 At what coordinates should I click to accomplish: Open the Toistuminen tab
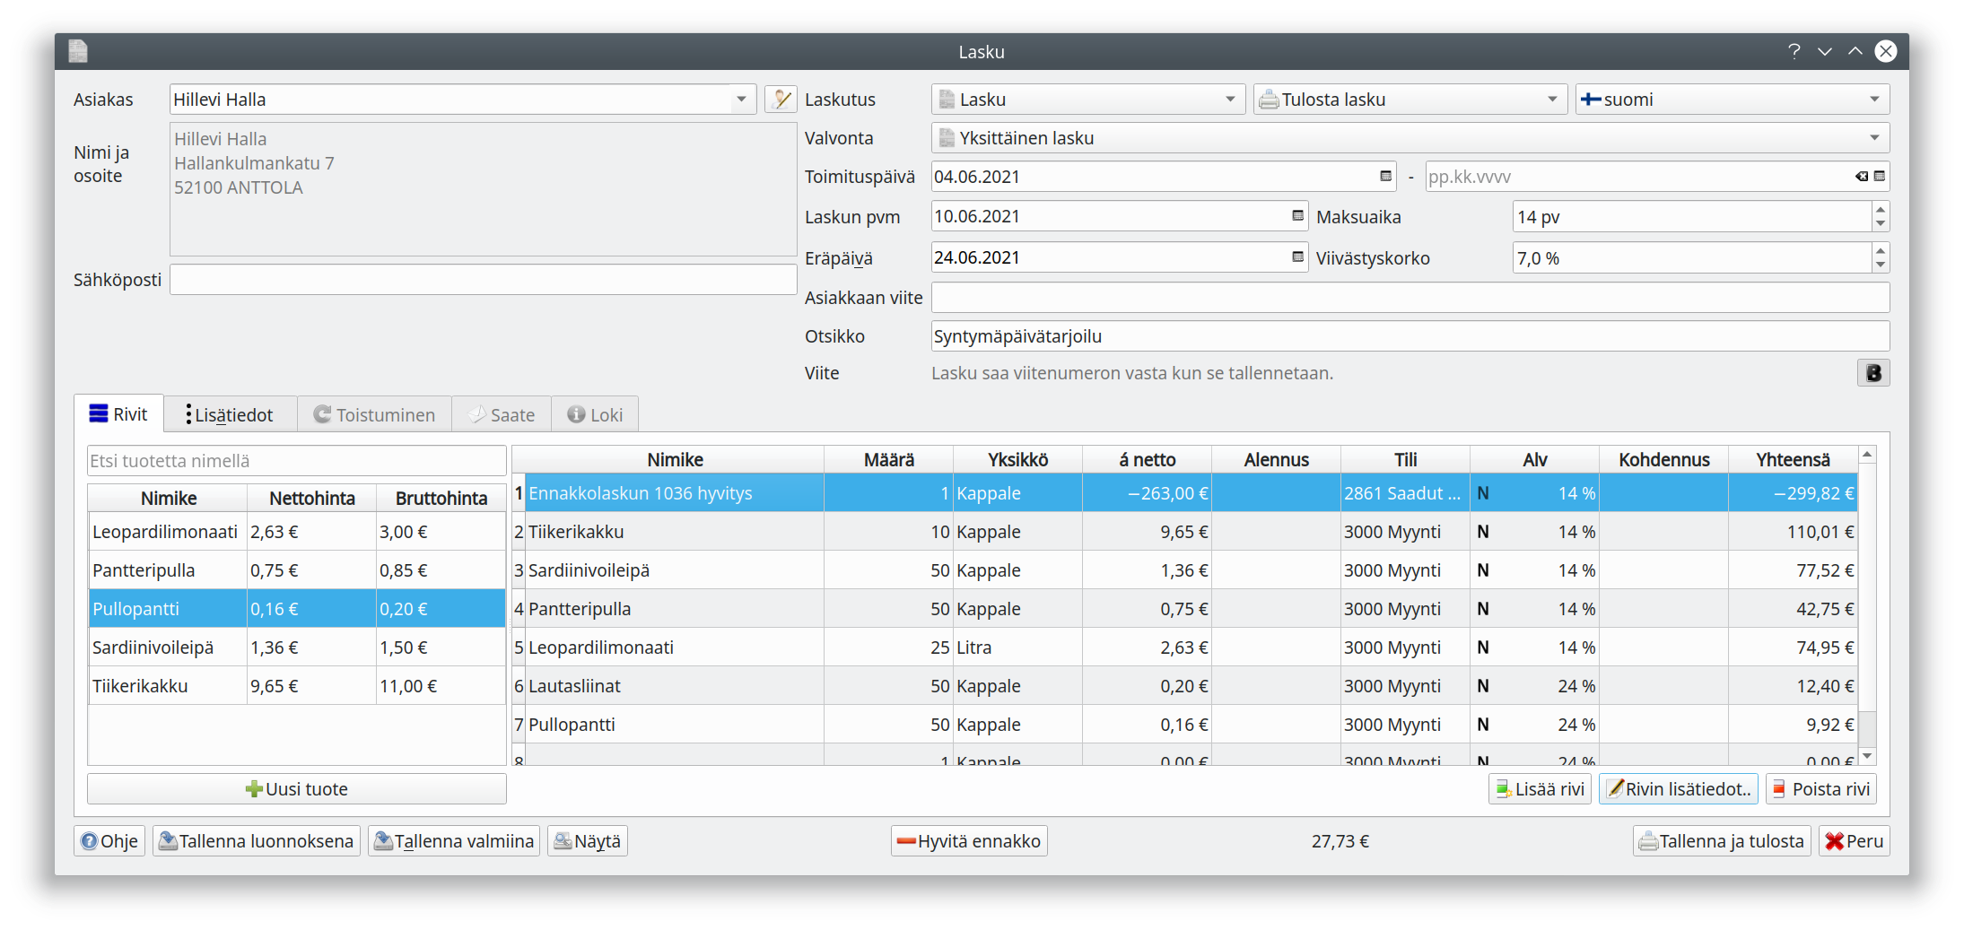374,415
